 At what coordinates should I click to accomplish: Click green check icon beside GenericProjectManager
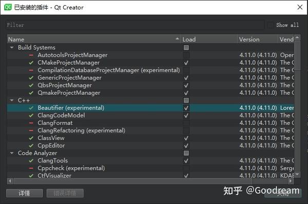click(x=31, y=78)
